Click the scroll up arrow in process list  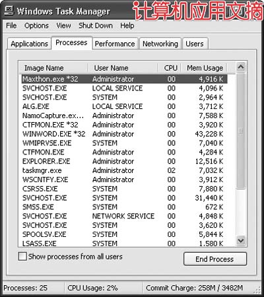pyautogui.click(x=241, y=67)
